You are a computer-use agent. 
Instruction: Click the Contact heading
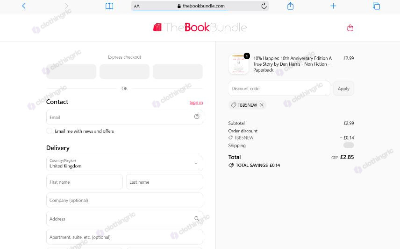point(57,102)
